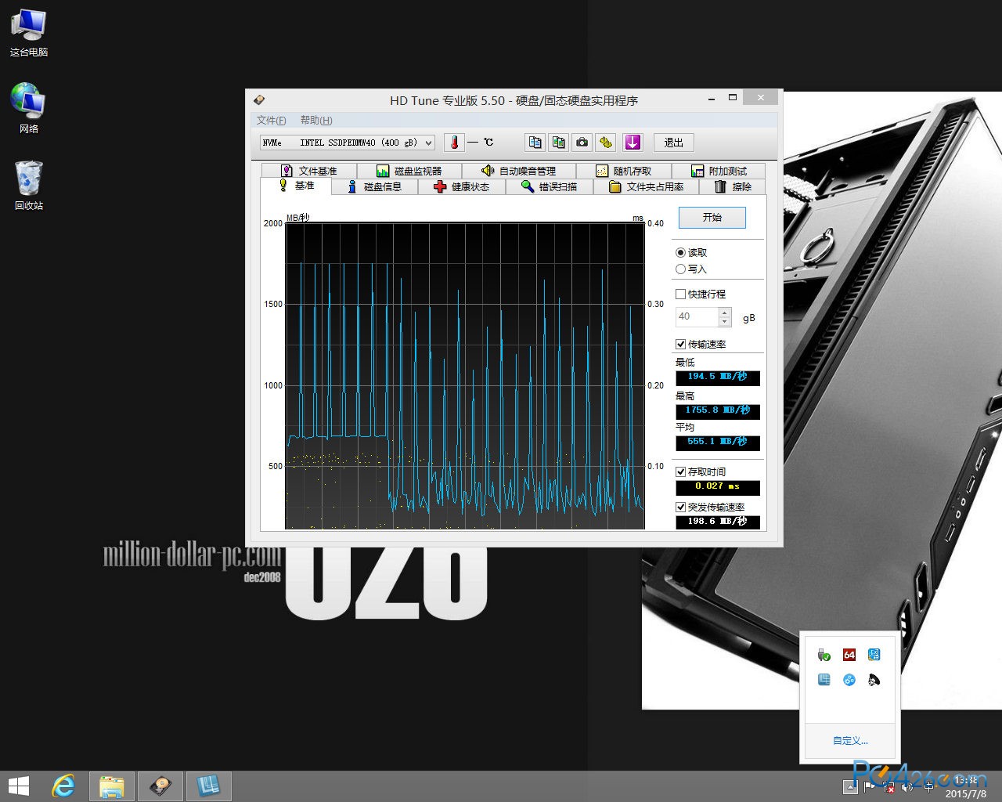The image size is (1002, 802).
Task: Open HD Tune options icon
Action: click(x=605, y=143)
